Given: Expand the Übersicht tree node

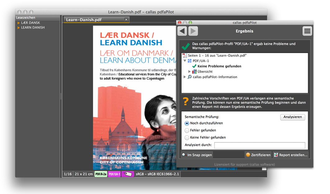Looking at the screenshot, I should (x=190, y=72).
